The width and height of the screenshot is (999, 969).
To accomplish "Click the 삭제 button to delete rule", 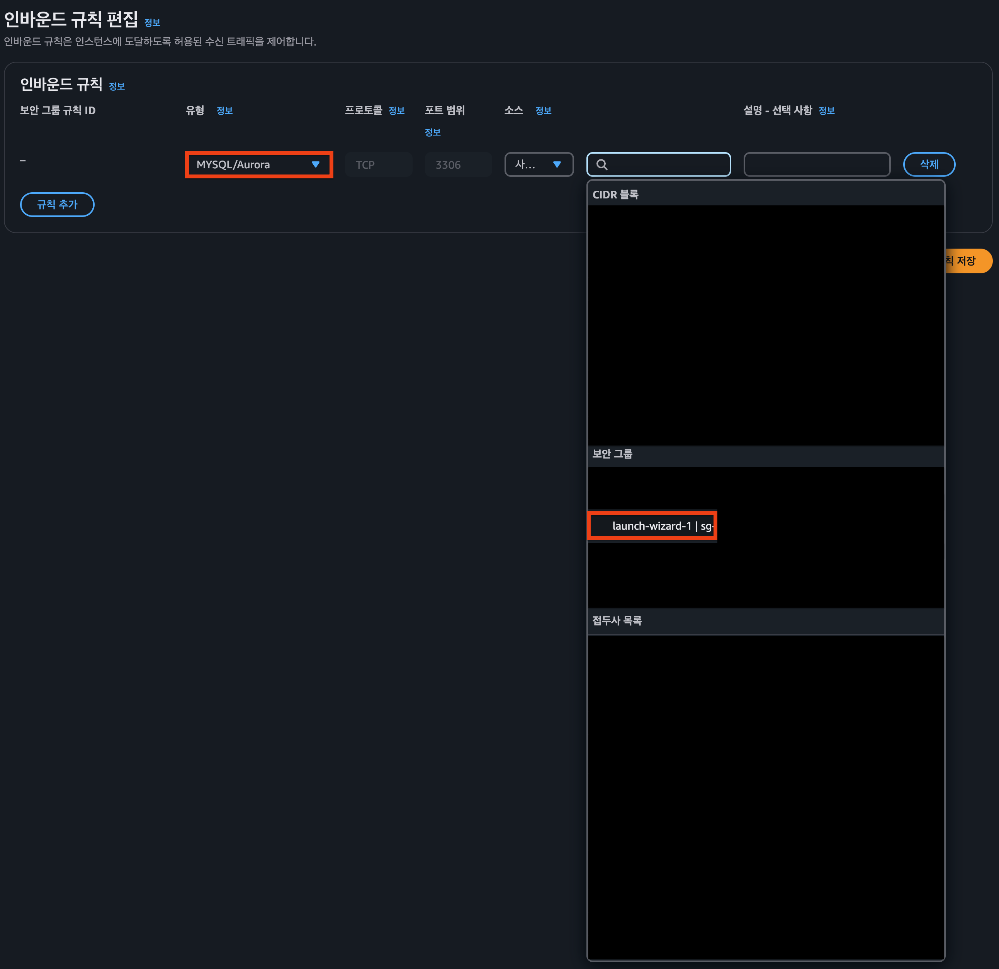I will click(x=929, y=164).
